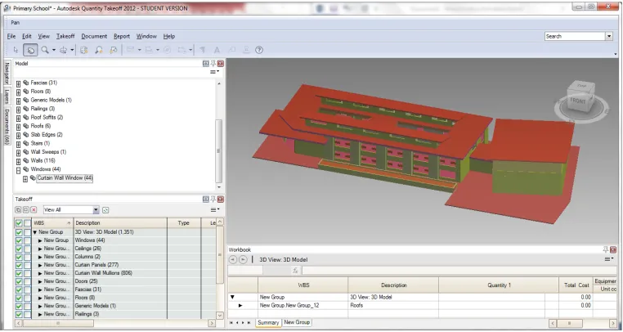This screenshot has width=623, height=332.
Task: Open the Help question mark icon
Action: click(259, 50)
